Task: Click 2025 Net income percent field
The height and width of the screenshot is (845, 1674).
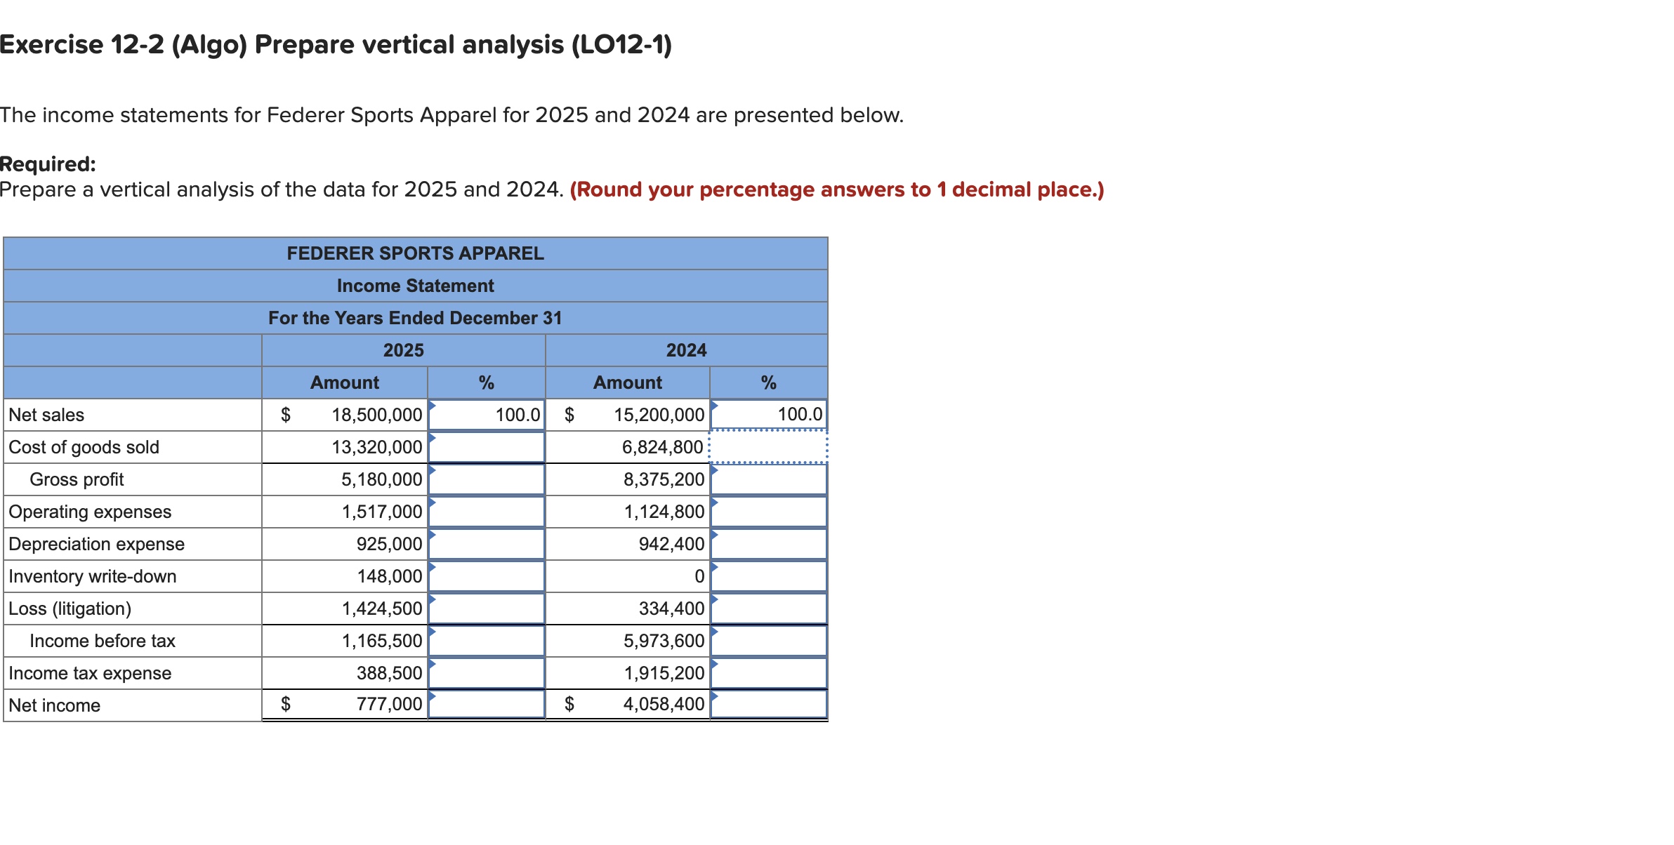Action: [x=487, y=704]
